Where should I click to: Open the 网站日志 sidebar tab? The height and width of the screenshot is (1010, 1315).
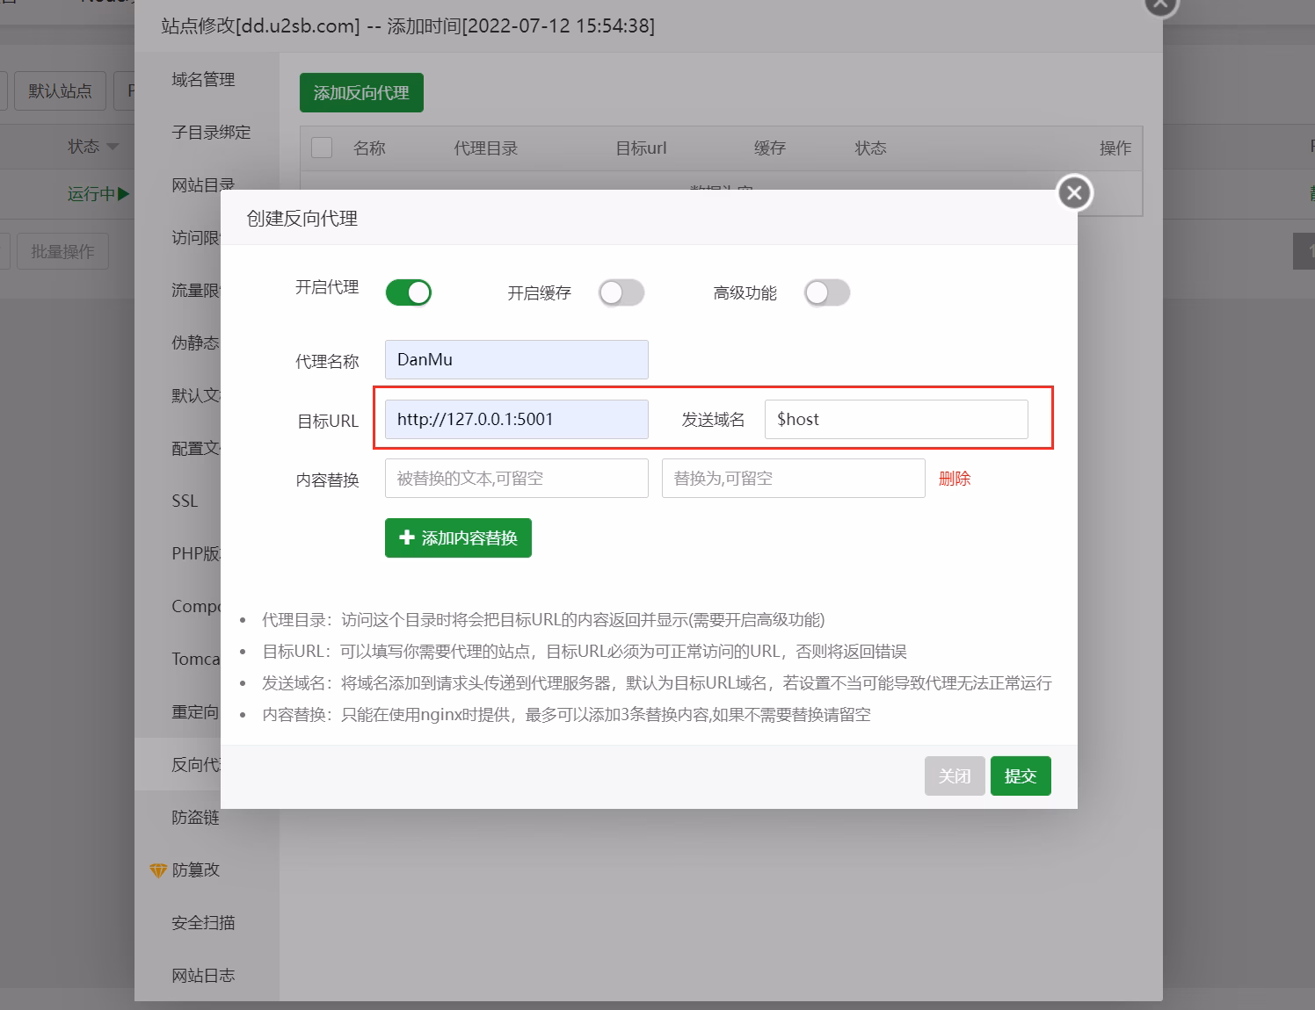coord(203,976)
